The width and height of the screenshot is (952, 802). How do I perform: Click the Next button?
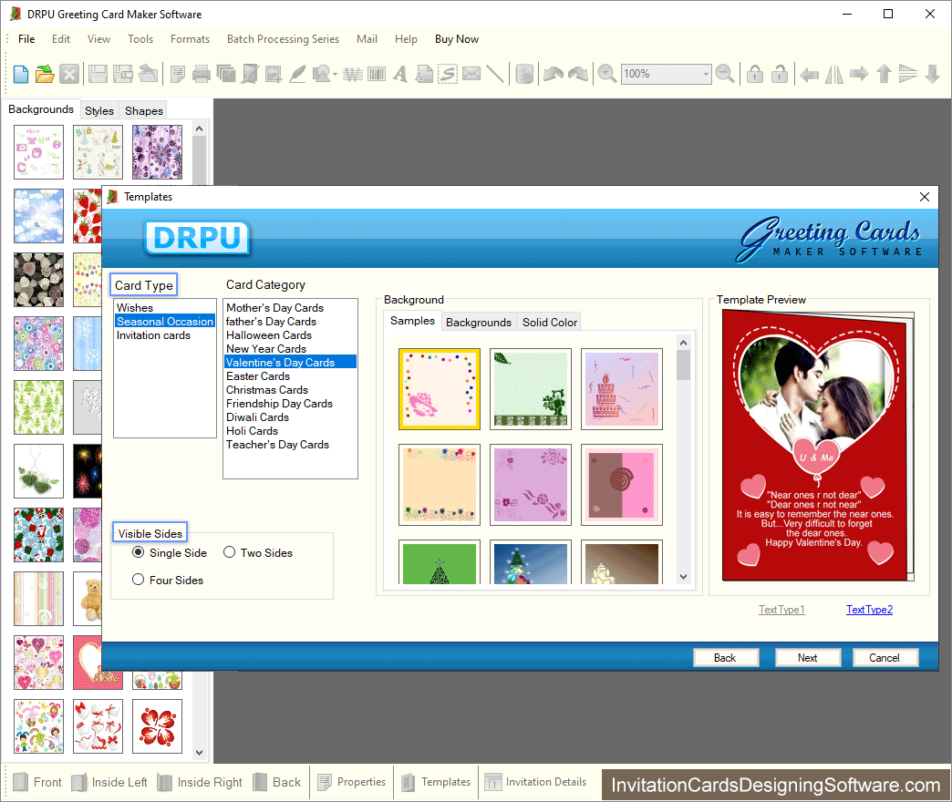point(808,658)
